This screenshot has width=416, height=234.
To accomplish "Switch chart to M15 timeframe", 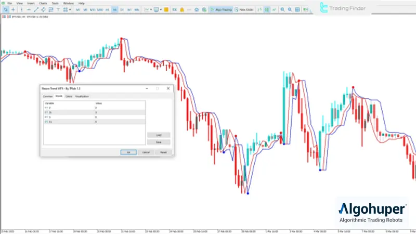I will click(93, 10).
